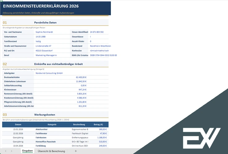Go to next sheet with right arrow

click(11, 151)
